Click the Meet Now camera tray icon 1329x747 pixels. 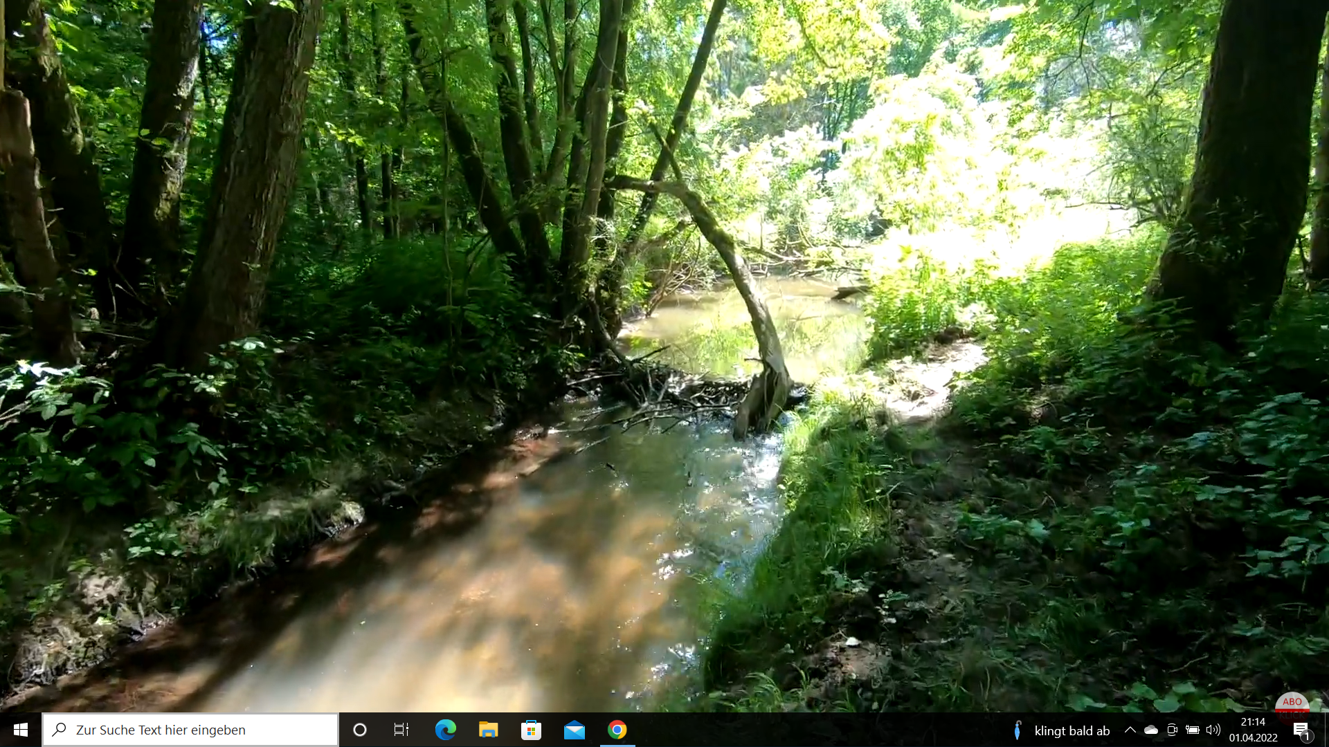(1171, 730)
